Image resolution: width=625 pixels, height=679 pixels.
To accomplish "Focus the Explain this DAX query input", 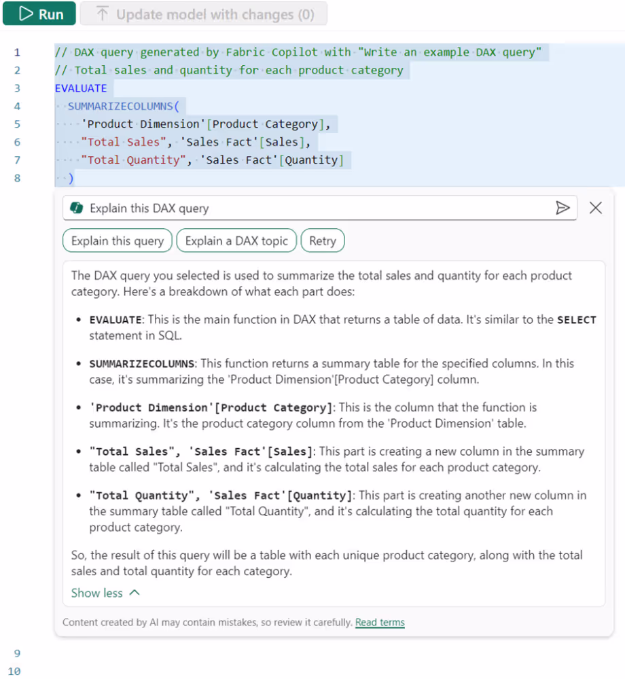I will (x=320, y=208).
